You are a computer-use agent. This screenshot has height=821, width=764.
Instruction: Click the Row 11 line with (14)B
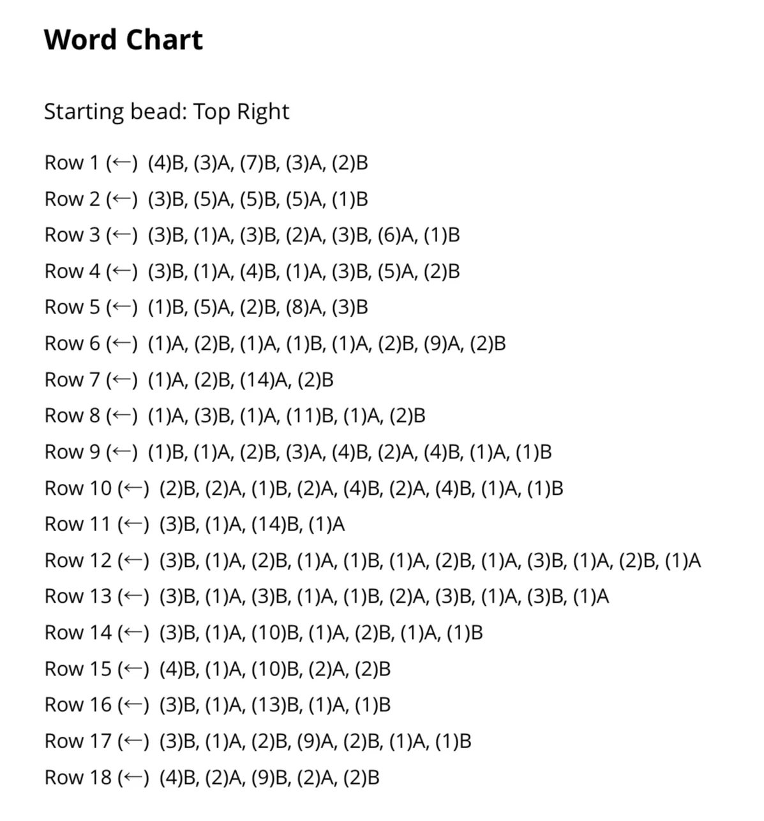click(194, 525)
